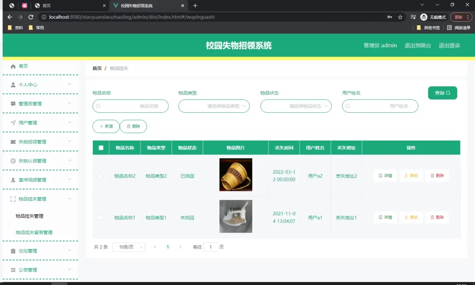Open 宣传视频管理 via its video icon
The height and width of the screenshot is (285, 475).
pos(13,180)
